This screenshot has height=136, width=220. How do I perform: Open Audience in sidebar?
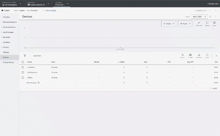point(7,43)
